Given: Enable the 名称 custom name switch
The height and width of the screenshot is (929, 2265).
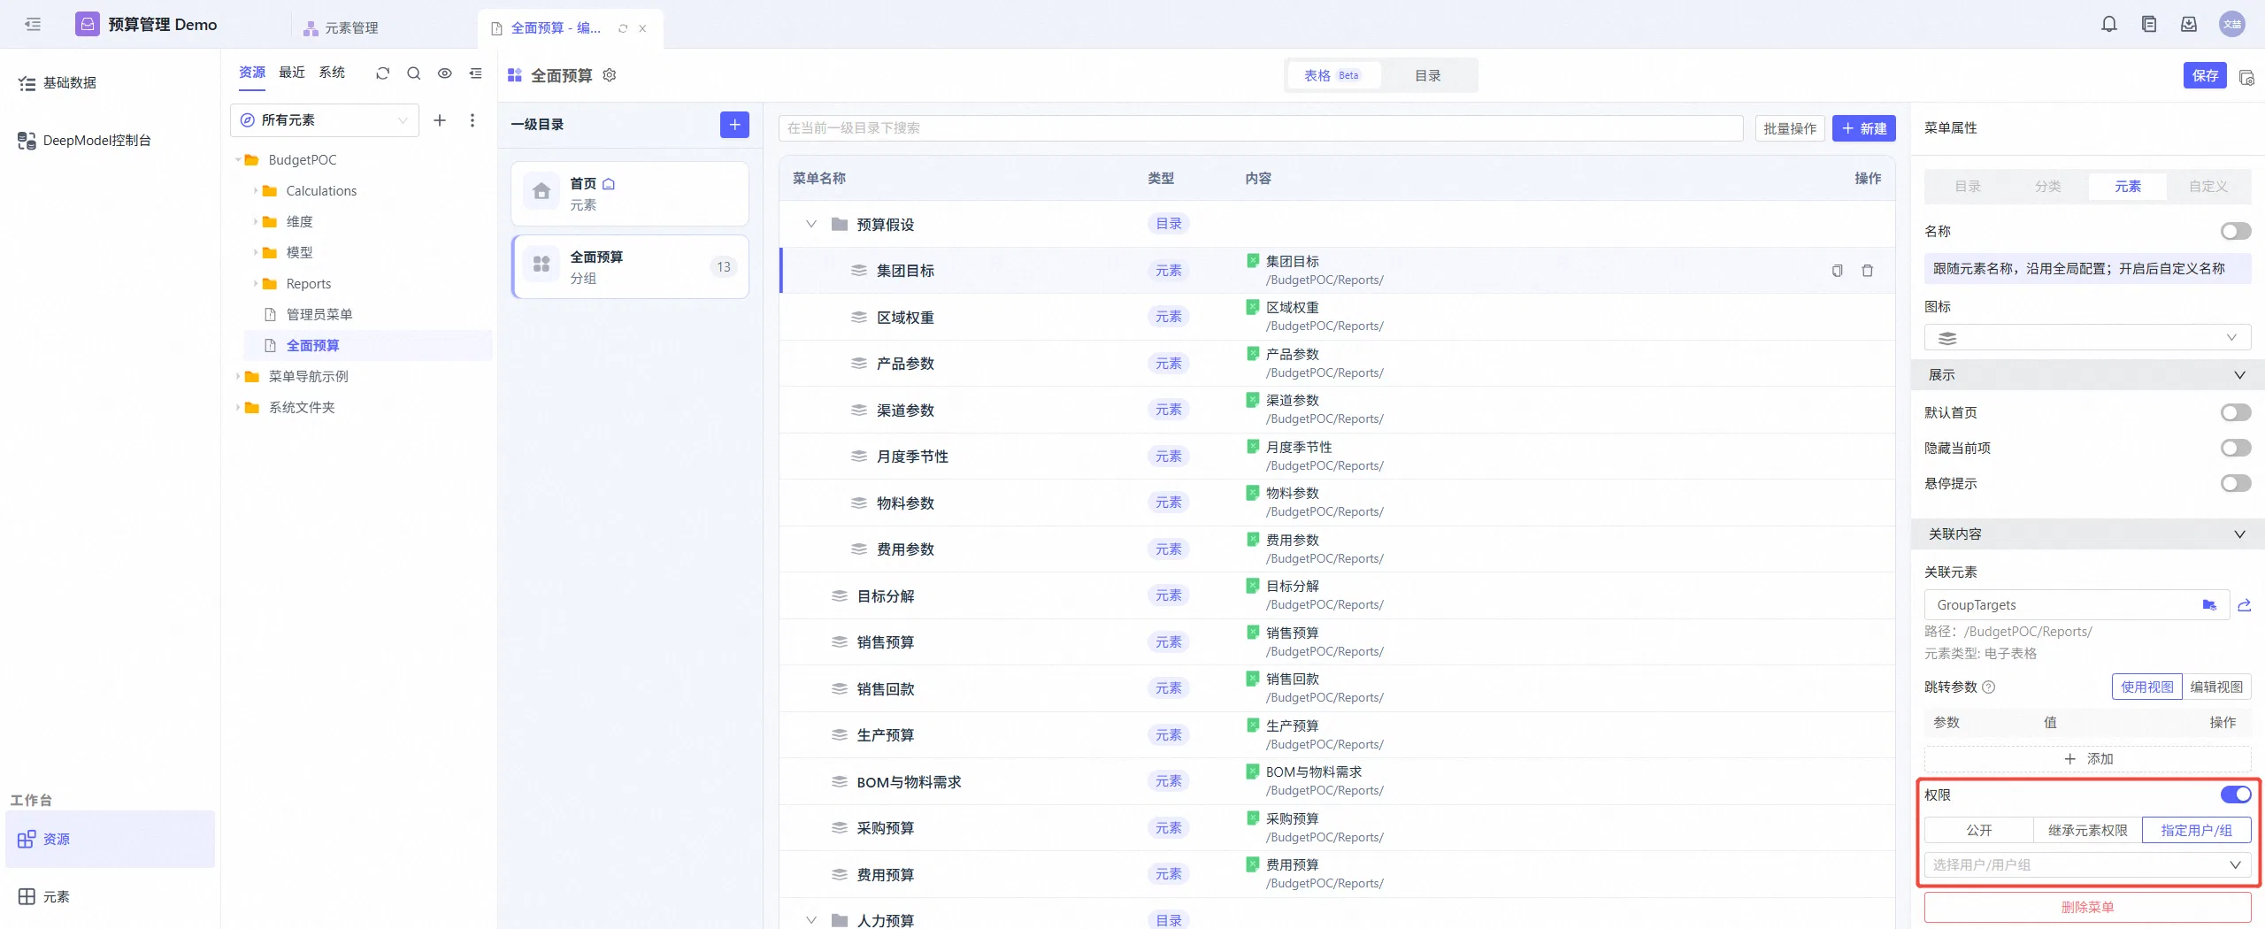Looking at the screenshot, I should (x=2236, y=231).
